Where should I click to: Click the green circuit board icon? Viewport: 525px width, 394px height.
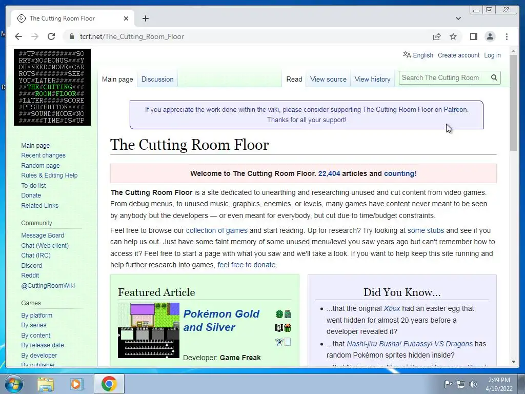point(288,314)
